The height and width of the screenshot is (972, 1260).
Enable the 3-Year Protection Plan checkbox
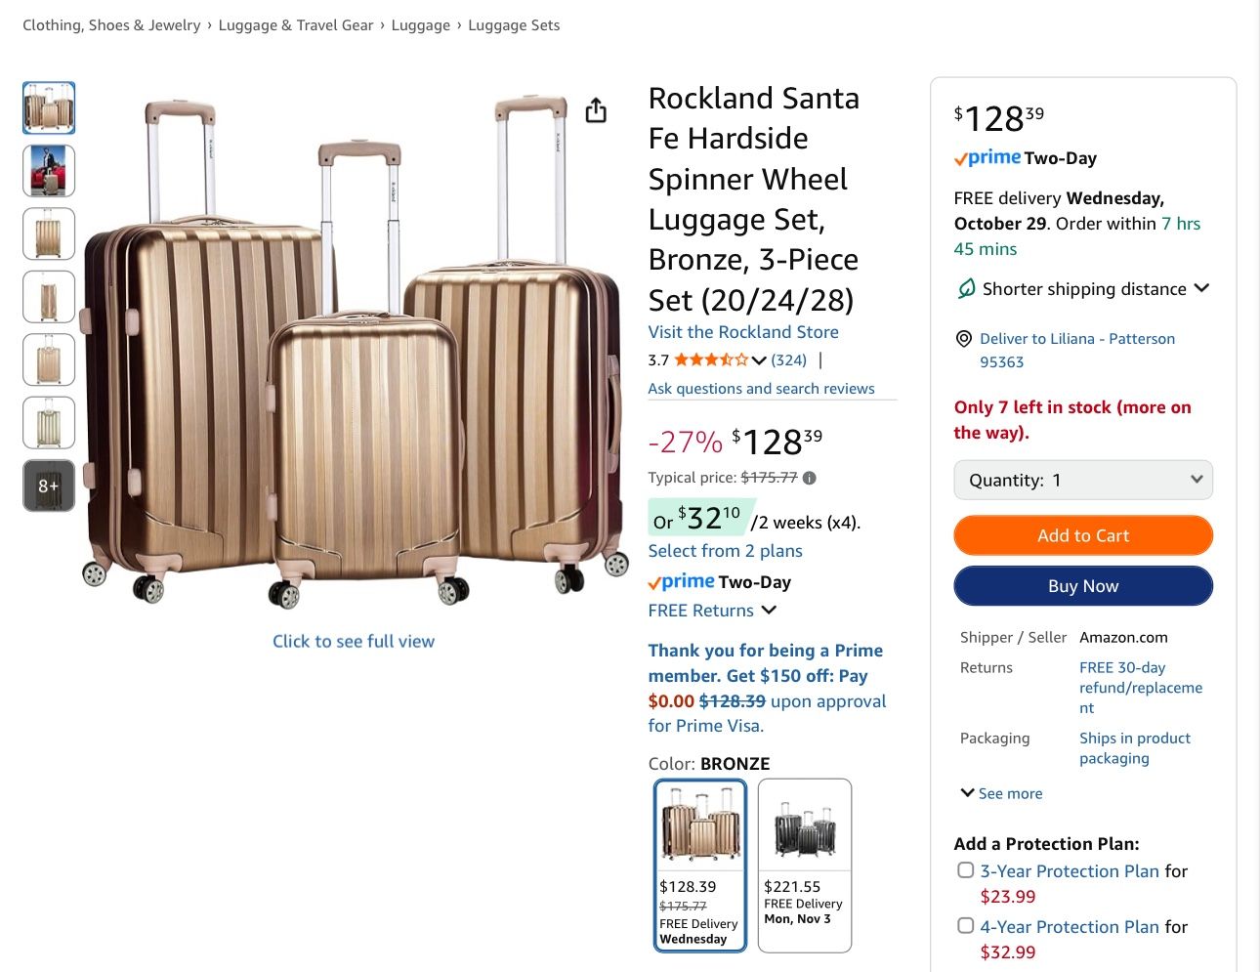(x=965, y=869)
